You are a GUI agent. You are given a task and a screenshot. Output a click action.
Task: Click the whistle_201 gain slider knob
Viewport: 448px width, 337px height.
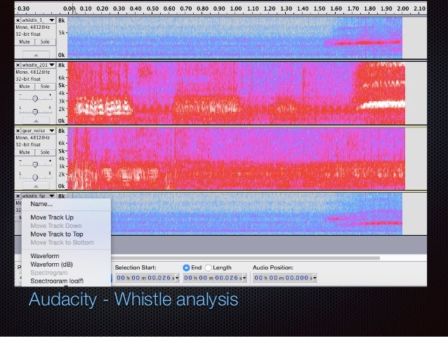point(35,98)
